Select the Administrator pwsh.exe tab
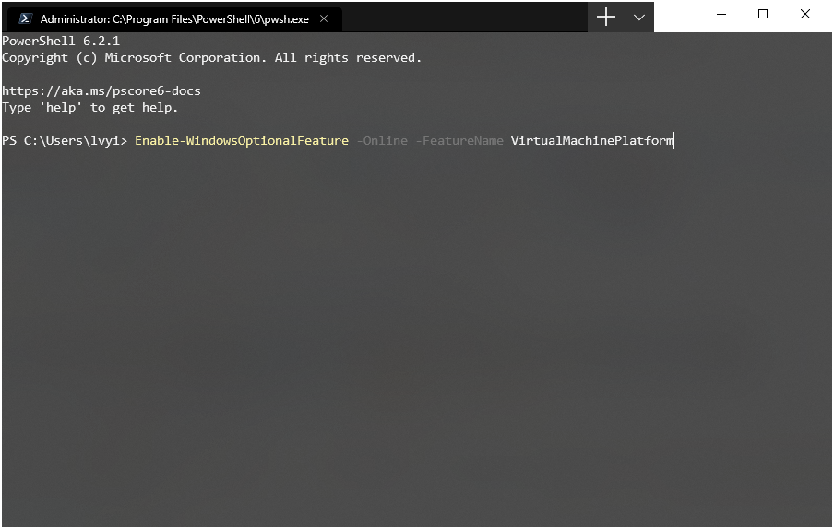This screenshot has width=834, height=529. [x=173, y=19]
